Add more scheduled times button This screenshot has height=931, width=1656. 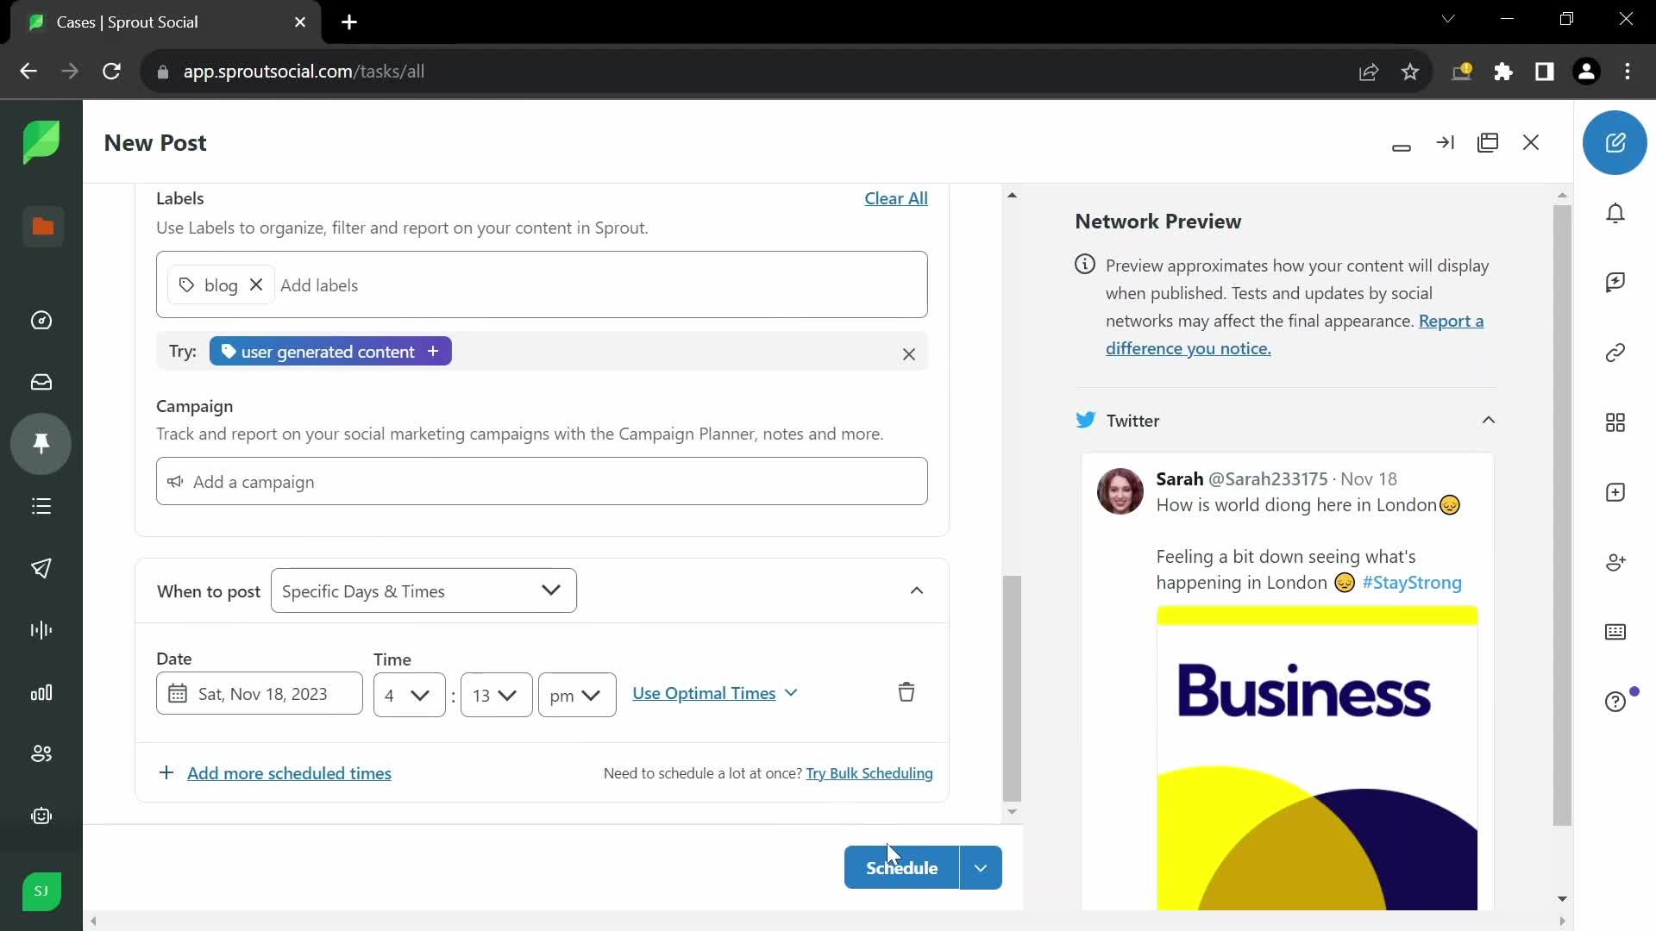(276, 773)
